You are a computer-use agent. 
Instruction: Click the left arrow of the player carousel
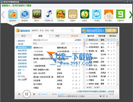pyautogui.click(x=3, y=15)
